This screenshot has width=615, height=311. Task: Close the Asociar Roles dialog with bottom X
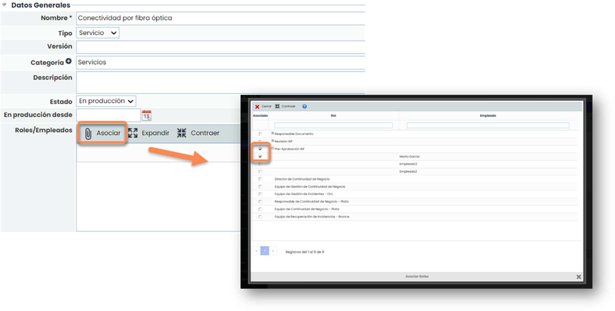[578, 277]
